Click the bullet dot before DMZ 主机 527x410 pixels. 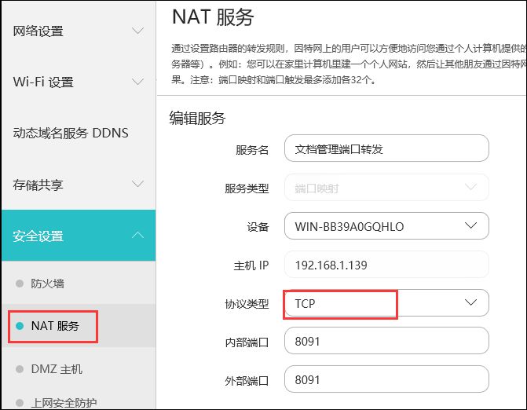pos(20,369)
